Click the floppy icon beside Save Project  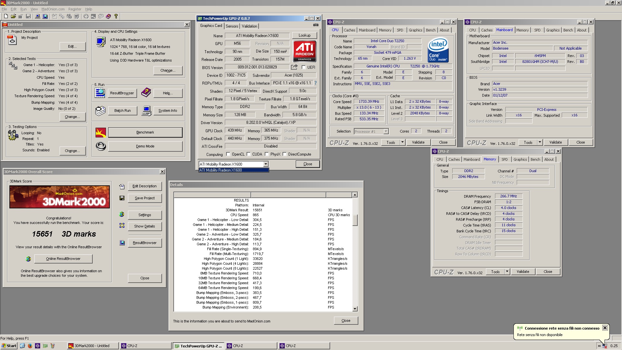122,198
